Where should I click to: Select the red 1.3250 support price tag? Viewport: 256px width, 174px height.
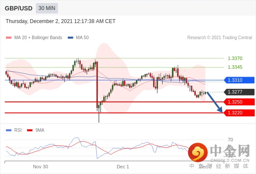[x=239, y=102]
